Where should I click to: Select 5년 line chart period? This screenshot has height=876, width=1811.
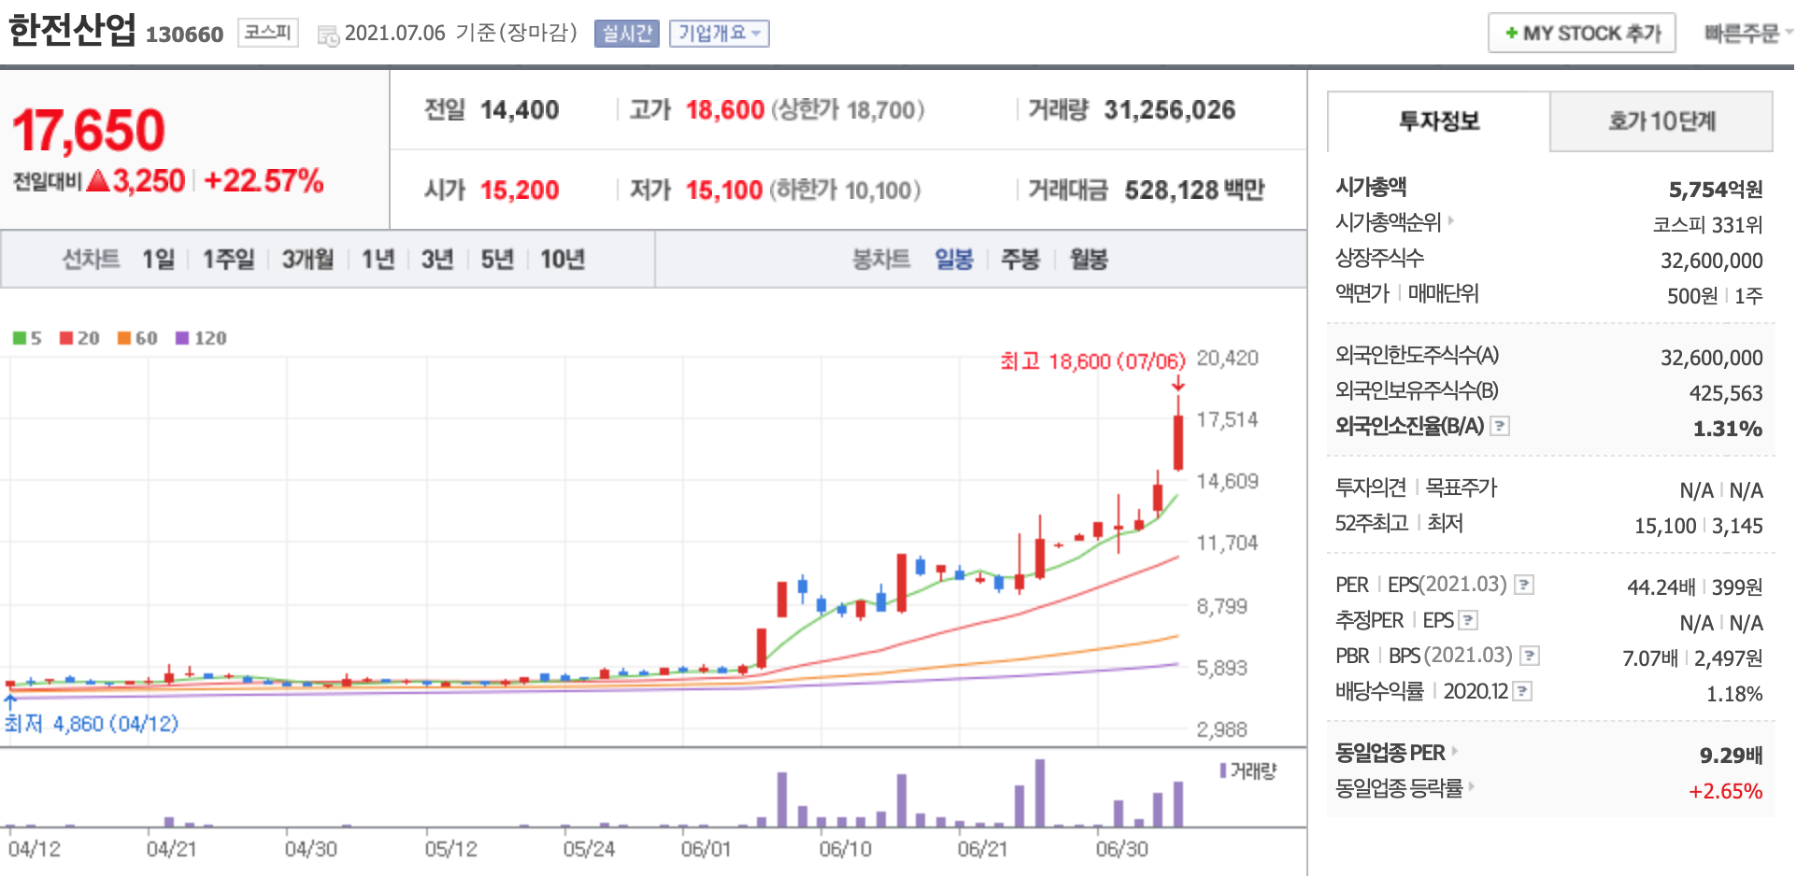pyautogui.click(x=497, y=260)
